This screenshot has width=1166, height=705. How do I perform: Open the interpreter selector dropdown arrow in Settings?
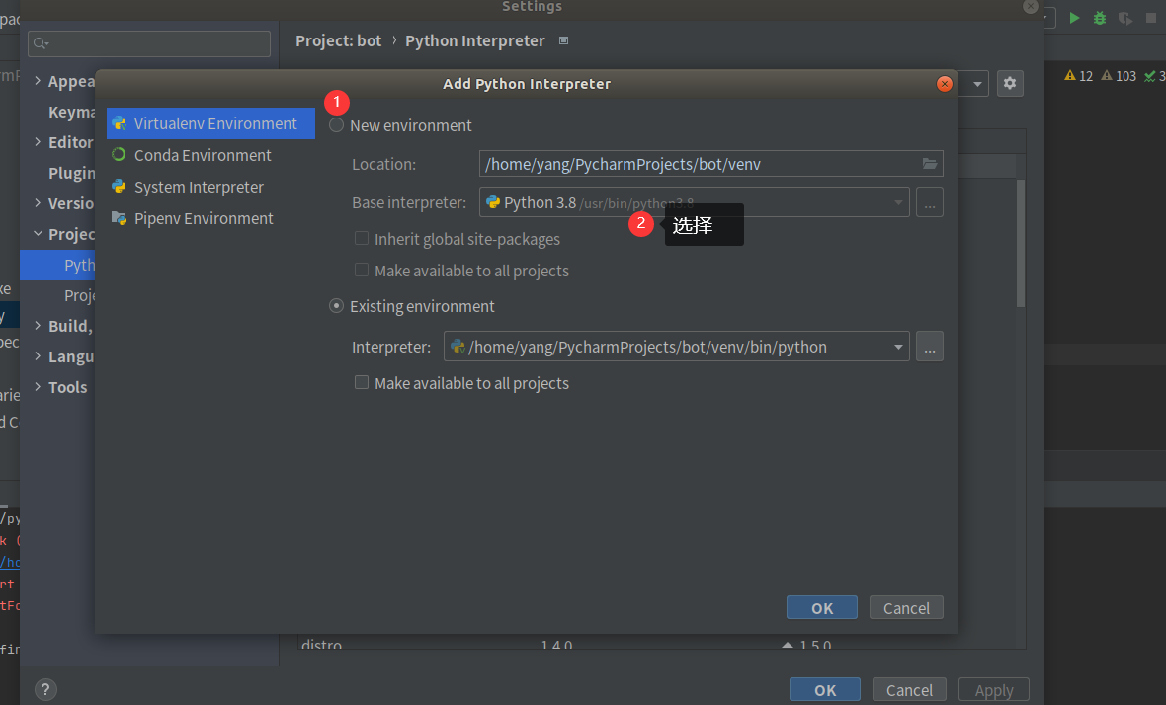[x=977, y=84]
